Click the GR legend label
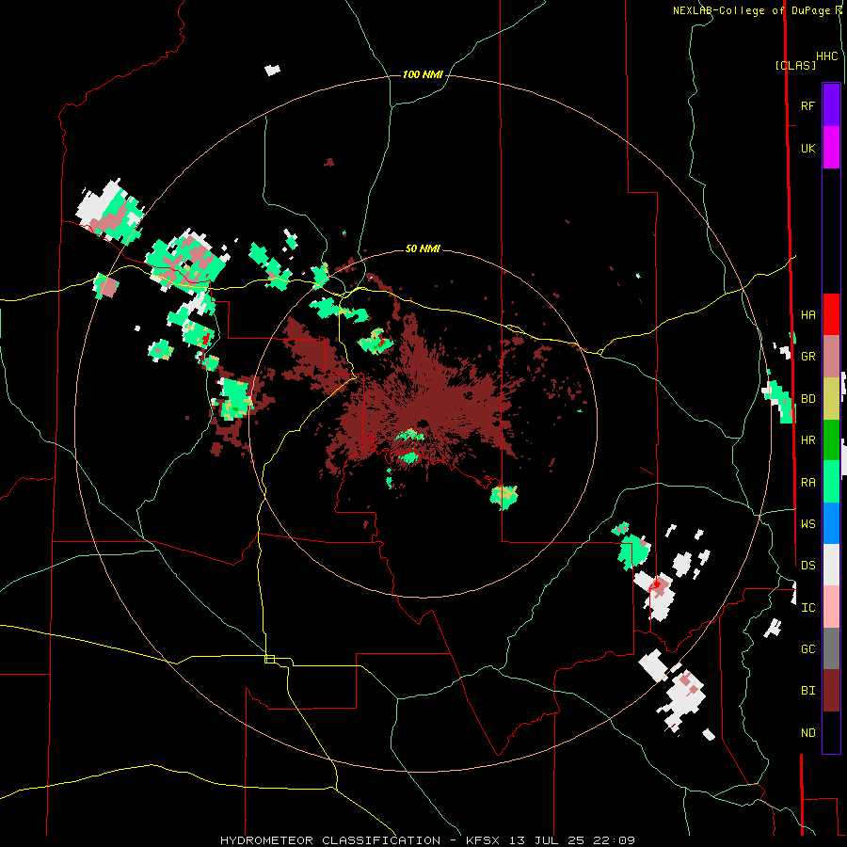The height and width of the screenshot is (847, 847). click(x=807, y=357)
